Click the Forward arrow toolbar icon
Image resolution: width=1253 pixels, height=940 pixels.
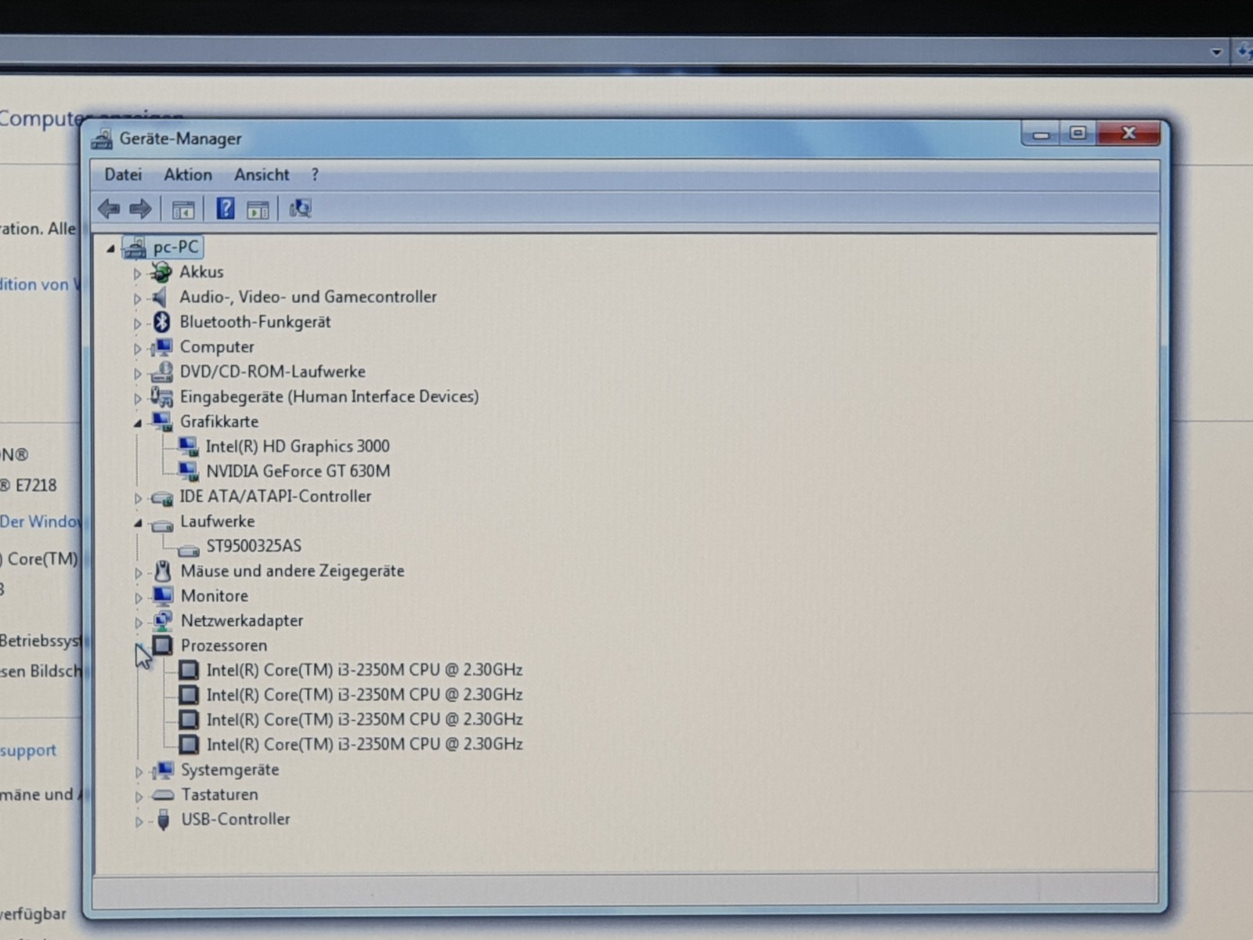[140, 208]
